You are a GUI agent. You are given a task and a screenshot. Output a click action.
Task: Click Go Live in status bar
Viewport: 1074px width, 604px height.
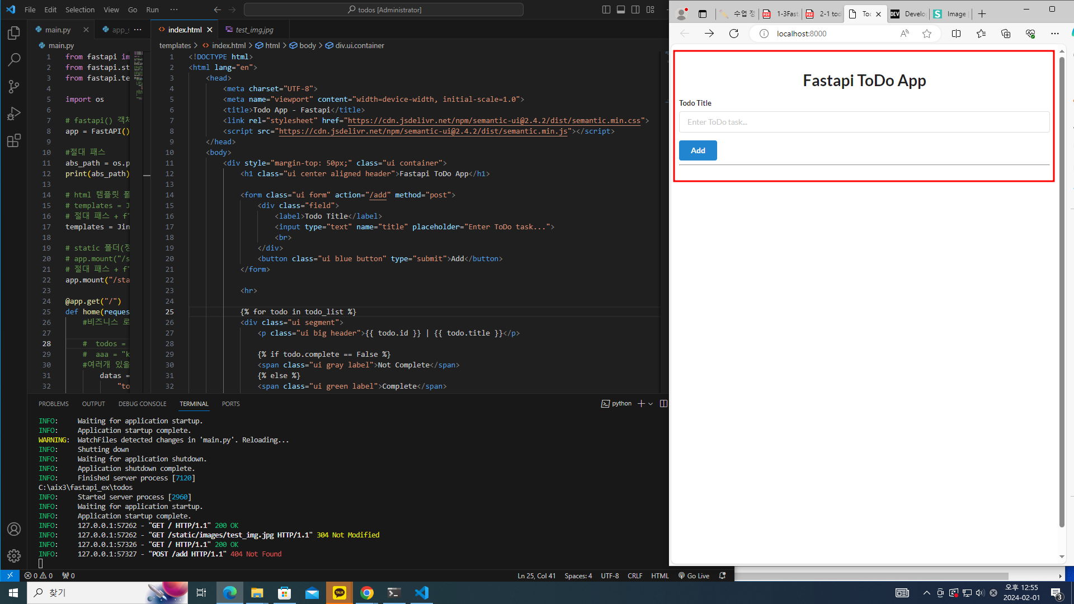click(694, 575)
